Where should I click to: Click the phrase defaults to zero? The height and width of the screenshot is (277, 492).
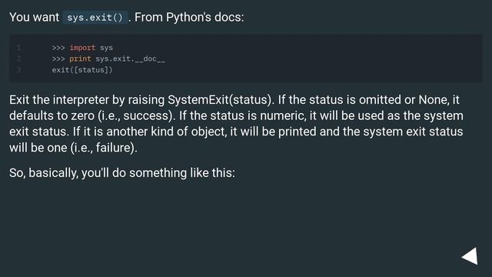(52, 116)
